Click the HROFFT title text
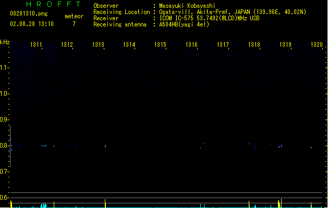The width and height of the screenshot is (328, 208). 54,4
